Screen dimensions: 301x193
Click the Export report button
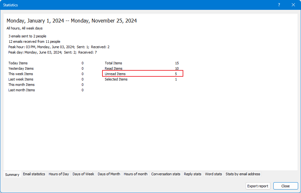coord(258,186)
